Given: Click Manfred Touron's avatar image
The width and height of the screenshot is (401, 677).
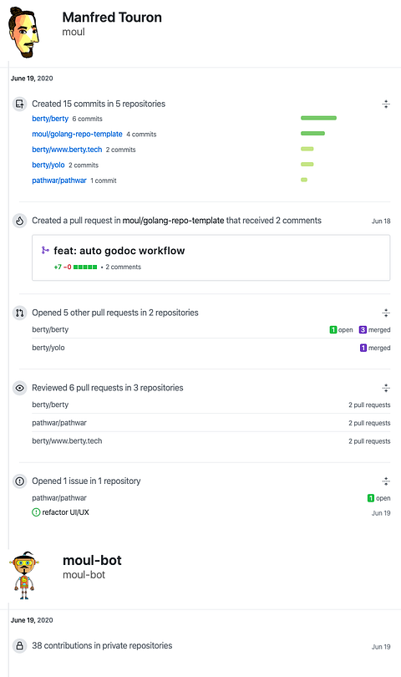Looking at the screenshot, I should point(23,33).
